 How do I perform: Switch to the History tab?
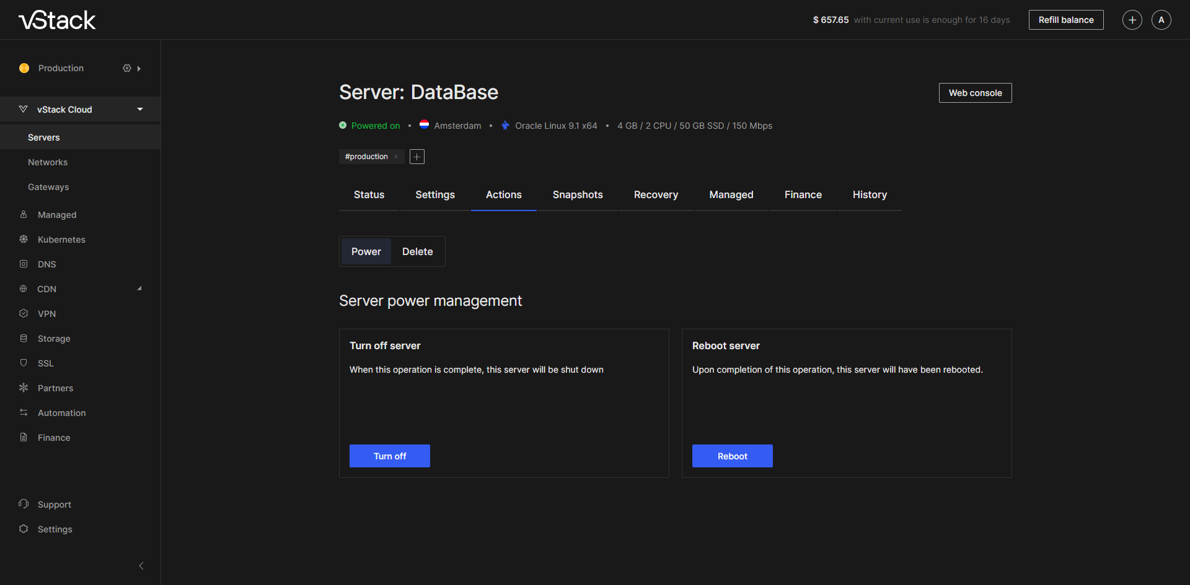pos(870,195)
